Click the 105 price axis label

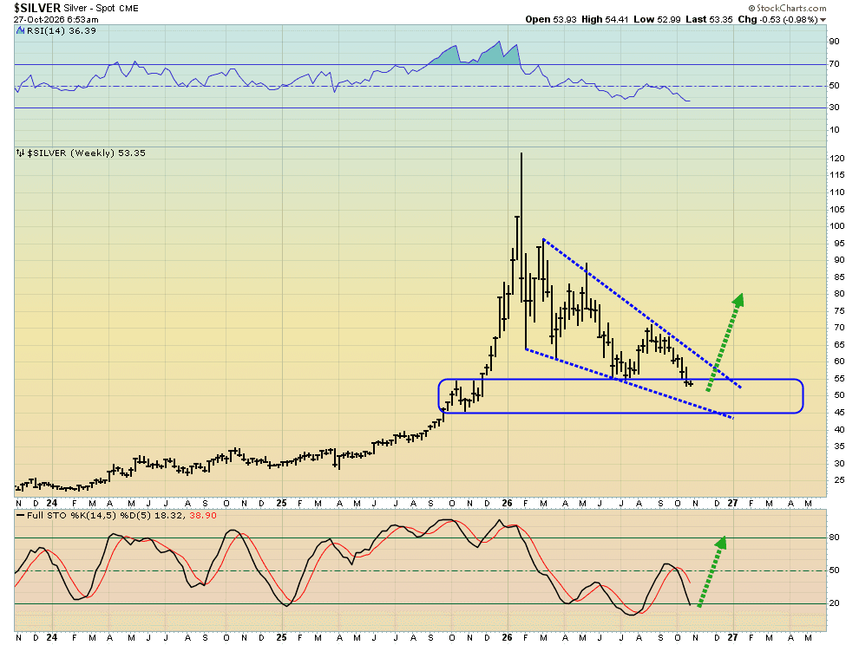pos(837,209)
